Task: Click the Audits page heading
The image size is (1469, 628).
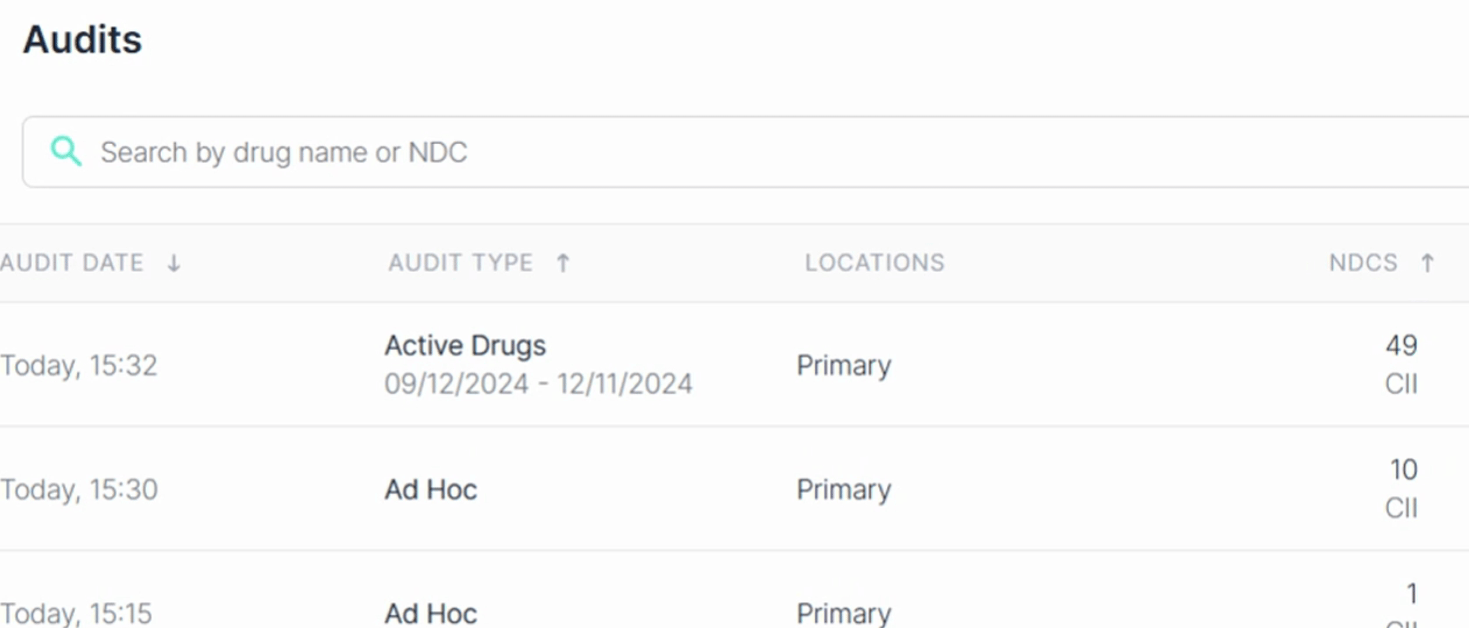Action: coord(82,40)
